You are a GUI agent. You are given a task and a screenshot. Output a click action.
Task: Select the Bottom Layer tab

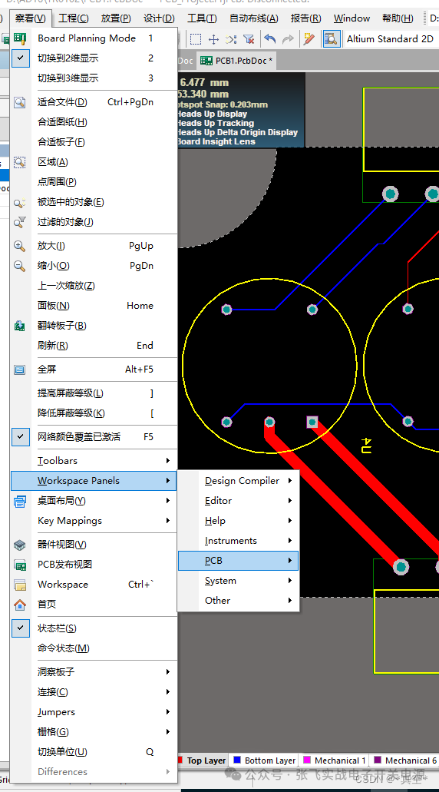click(x=265, y=761)
